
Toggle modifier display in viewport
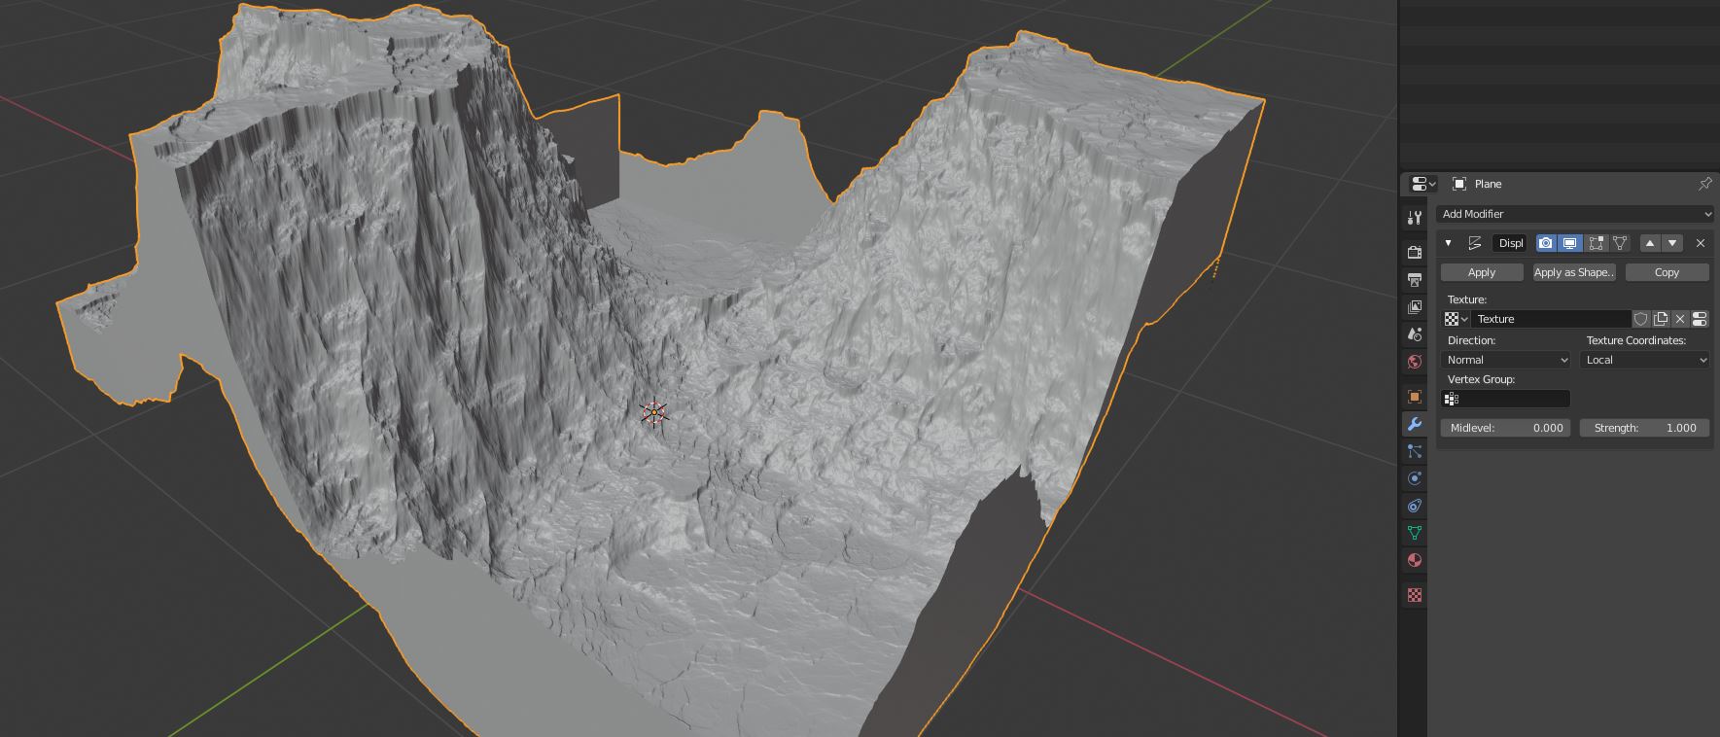pos(1570,243)
